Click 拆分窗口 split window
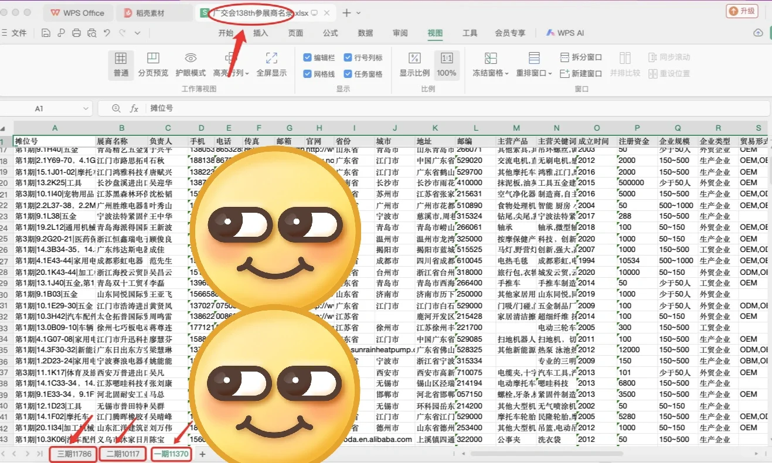The height and width of the screenshot is (463, 772). [x=581, y=57]
